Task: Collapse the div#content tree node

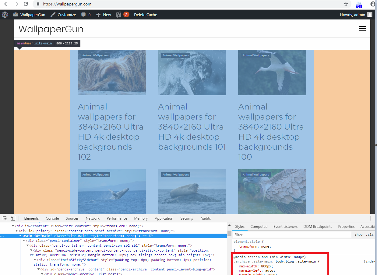Action: point(13,226)
